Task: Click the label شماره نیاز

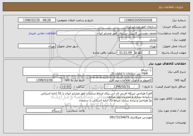Action: (x=179, y=20)
